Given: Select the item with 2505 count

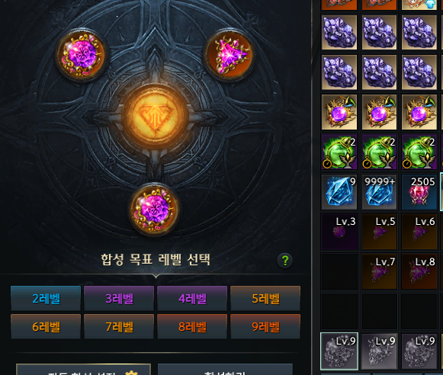Looking at the screenshot, I should (x=419, y=192).
